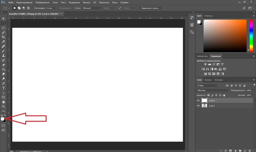The image size is (256, 152).
Task: Select the Crop tool
Action: click(3, 37)
